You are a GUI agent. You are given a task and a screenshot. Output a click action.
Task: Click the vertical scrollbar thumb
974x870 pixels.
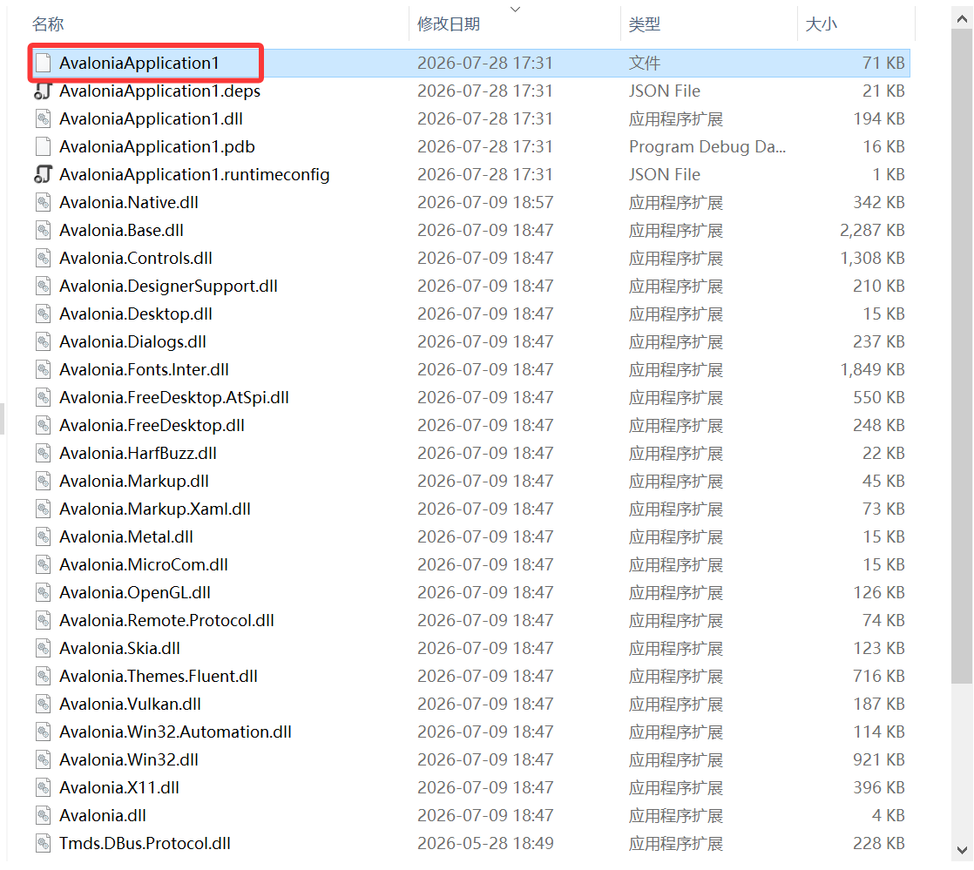962,357
